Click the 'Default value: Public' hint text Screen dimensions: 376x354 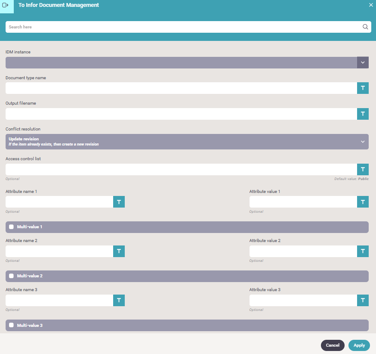pyautogui.click(x=351, y=179)
